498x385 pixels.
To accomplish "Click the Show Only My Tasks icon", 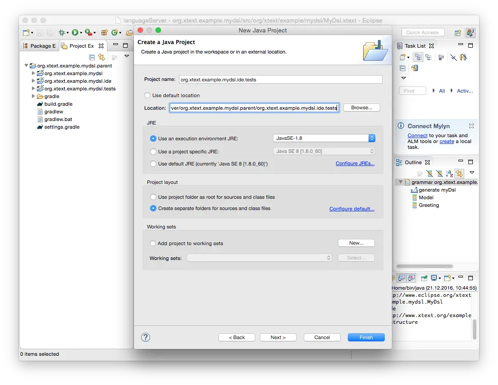I will coord(463,57).
